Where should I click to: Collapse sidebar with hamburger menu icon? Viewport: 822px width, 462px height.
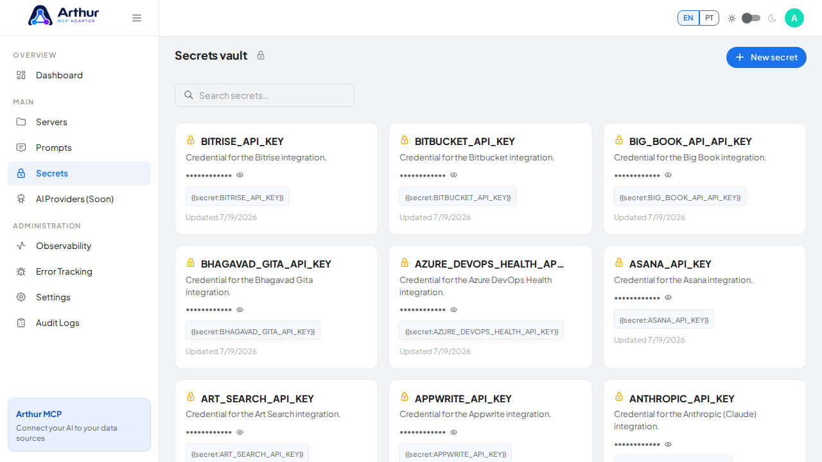coord(137,18)
